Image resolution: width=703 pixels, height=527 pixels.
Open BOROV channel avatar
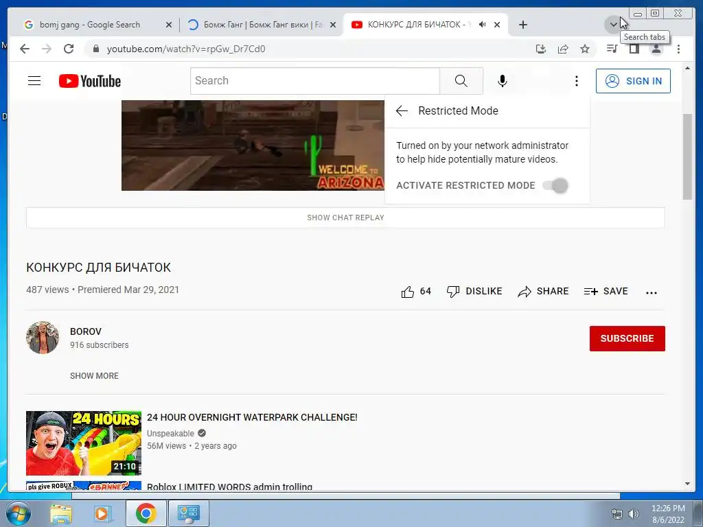click(42, 338)
